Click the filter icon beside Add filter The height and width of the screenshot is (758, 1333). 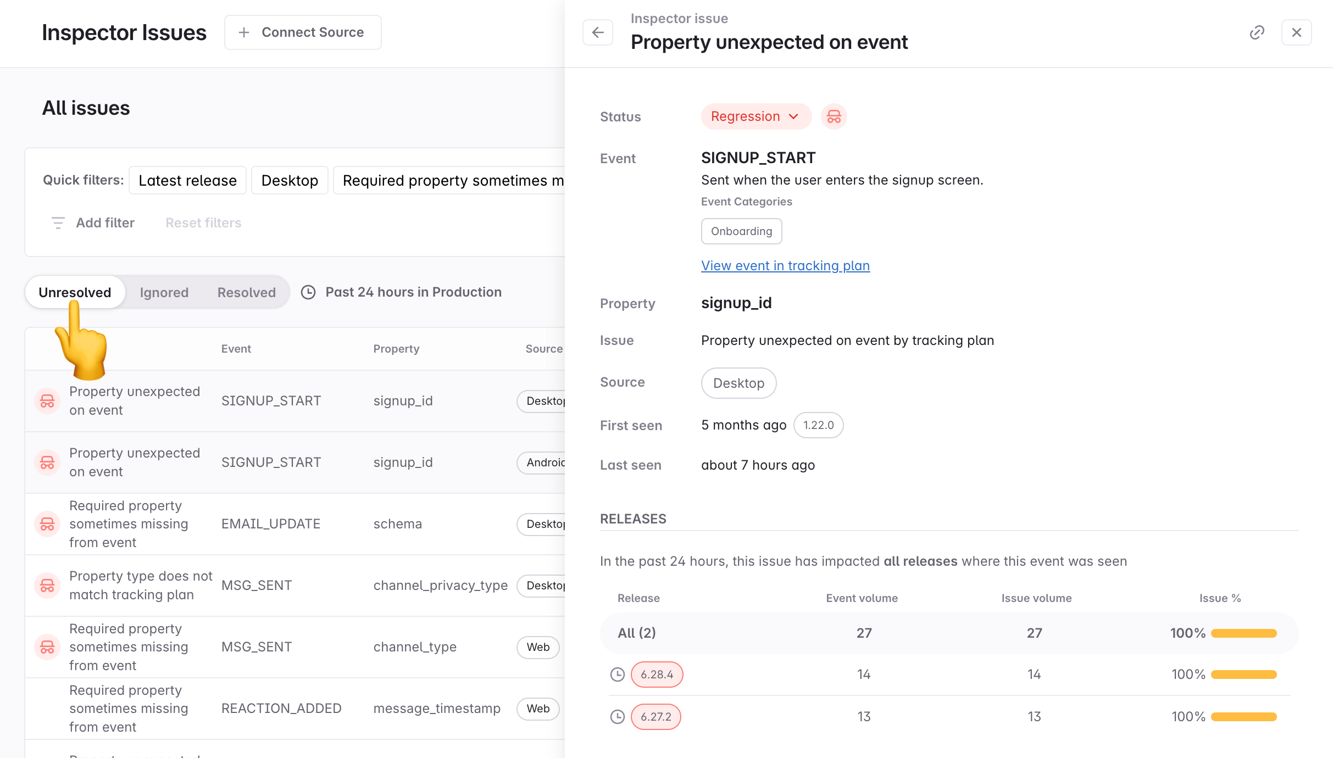pos(58,223)
